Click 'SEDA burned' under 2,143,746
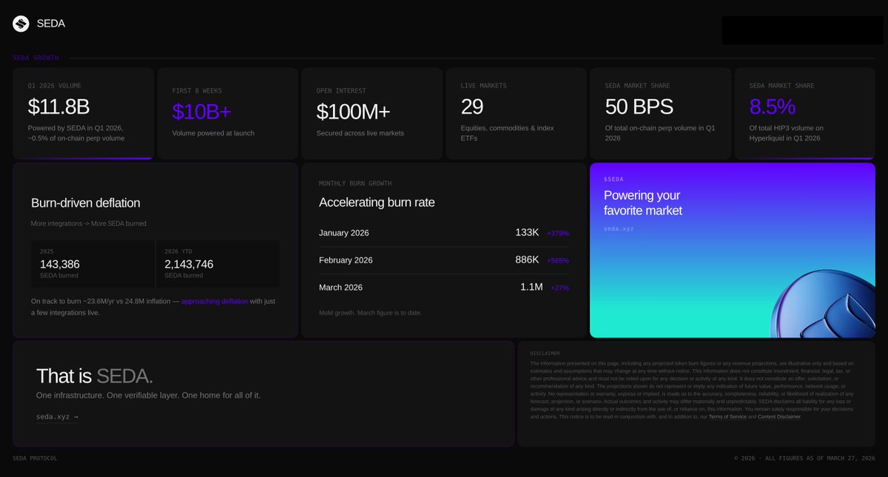 [184, 276]
